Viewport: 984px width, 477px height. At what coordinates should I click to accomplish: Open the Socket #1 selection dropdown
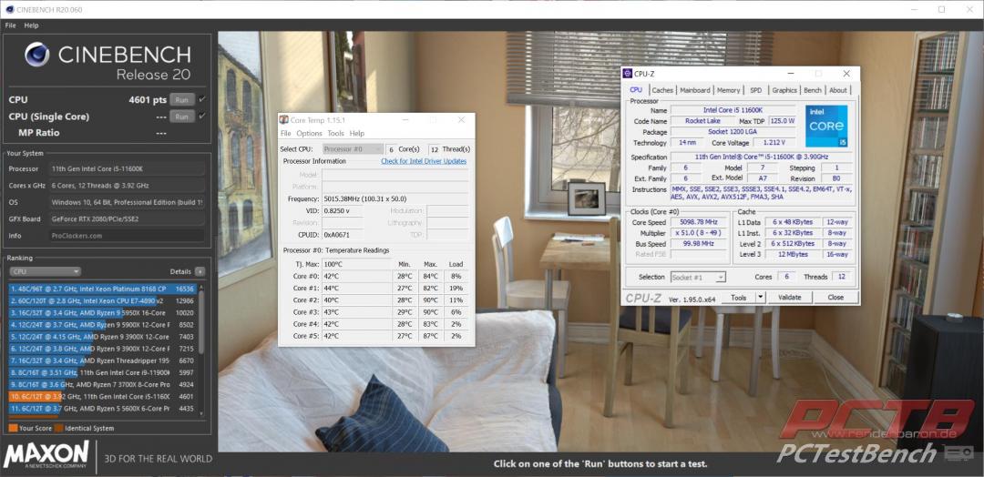tap(698, 277)
